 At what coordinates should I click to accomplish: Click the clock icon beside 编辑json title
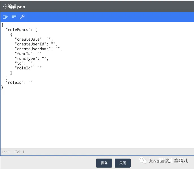[5, 6]
